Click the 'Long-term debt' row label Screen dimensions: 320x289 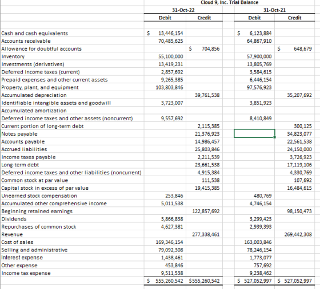20,165
